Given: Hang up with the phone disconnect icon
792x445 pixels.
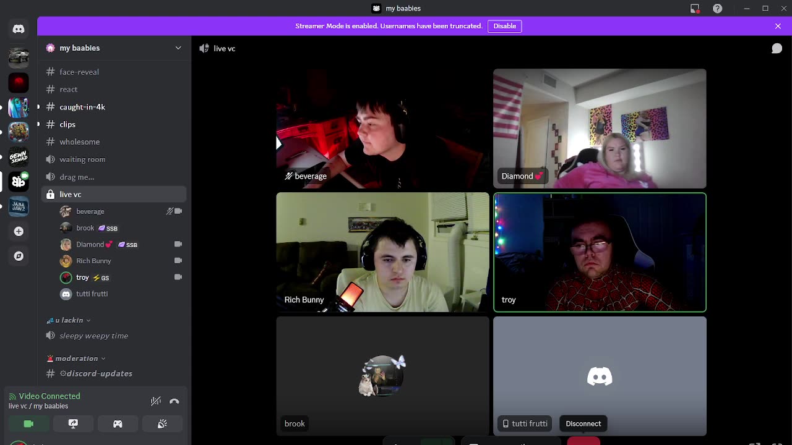Looking at the screenshot, I should tap(174, 401).
